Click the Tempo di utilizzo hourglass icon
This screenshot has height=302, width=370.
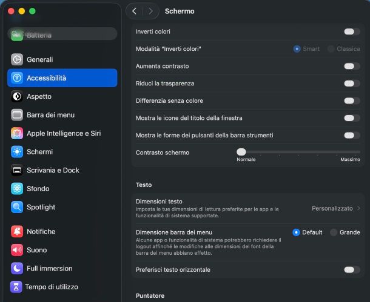pos(16,287)
